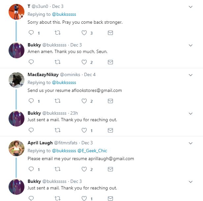Like MacEazyNikzy's "Send us your resume" tweet
This screenshot has height=201, width=203.
tap(84, 101)
